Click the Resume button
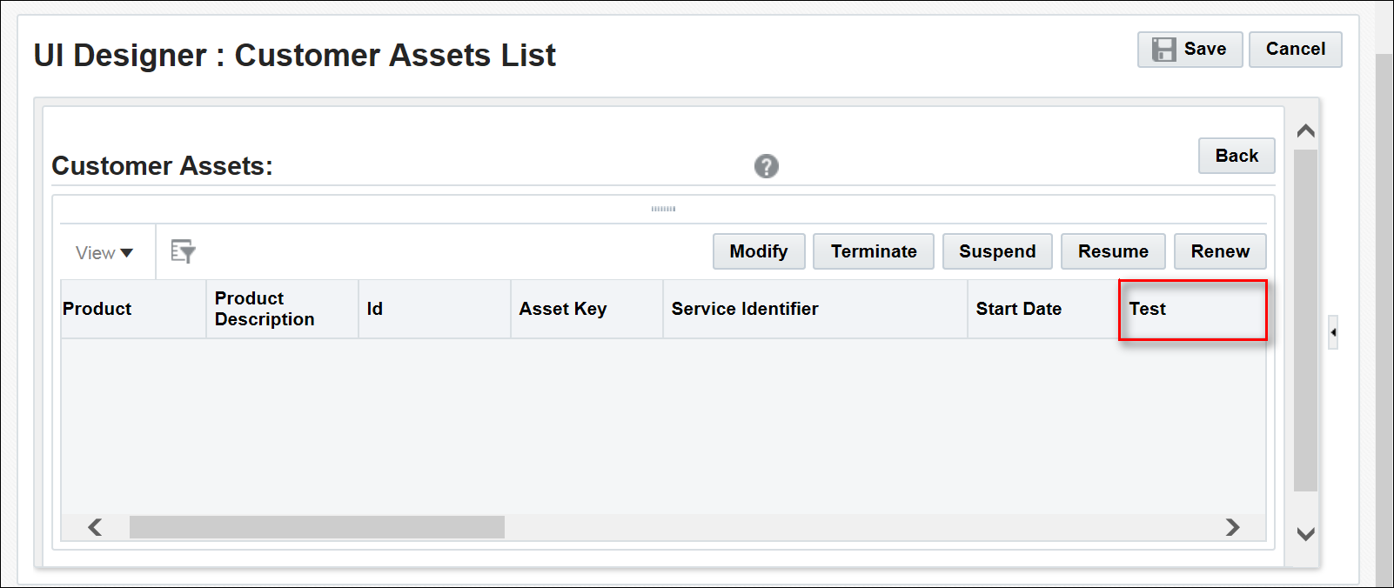This screenshot has height=588, width=1394. [x=1112, y=251]
